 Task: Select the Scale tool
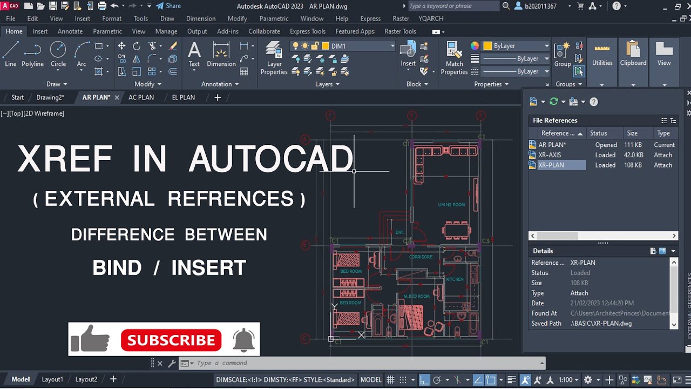137,71
